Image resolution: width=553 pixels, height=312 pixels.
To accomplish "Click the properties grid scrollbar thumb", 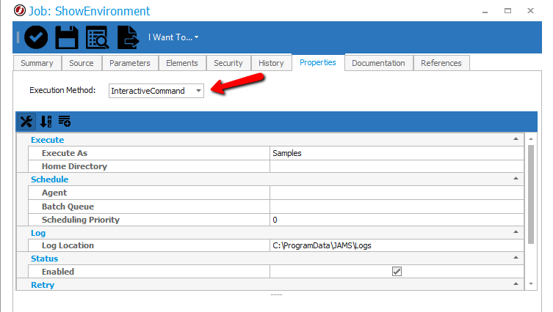I will click(531, 194).
